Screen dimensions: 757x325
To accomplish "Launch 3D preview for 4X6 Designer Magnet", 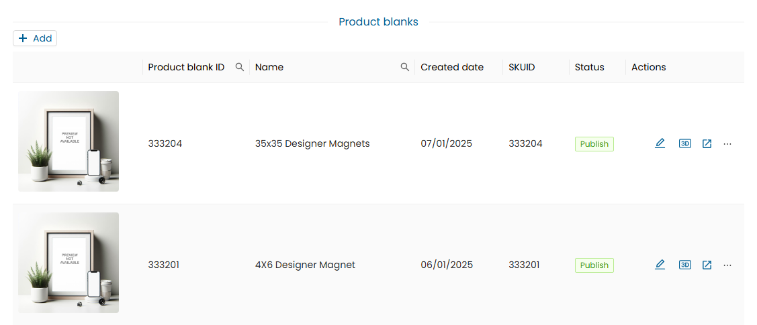I will (x=684, y=265).
